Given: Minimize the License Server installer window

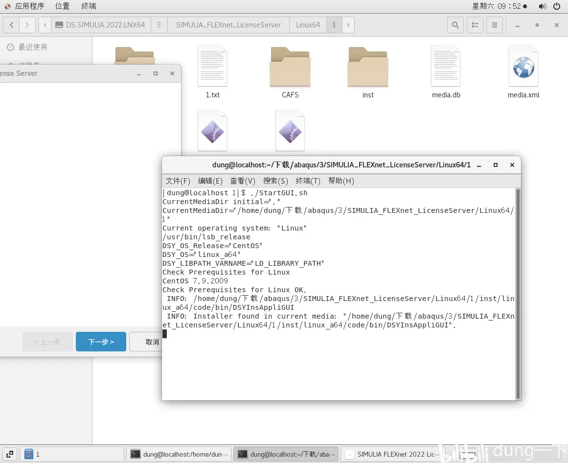Looking at the screenshot, I should pos(139,73).
